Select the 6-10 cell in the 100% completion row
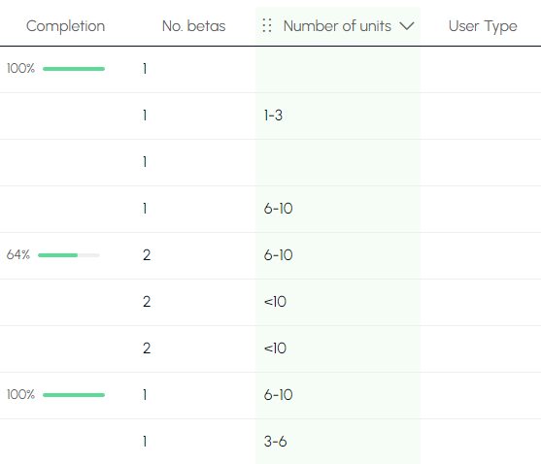Viewport: 541px width, 464px height. point(338,395)
